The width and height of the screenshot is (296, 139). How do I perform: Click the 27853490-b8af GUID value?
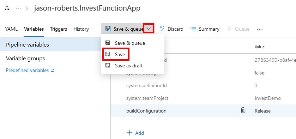(275, 60)
